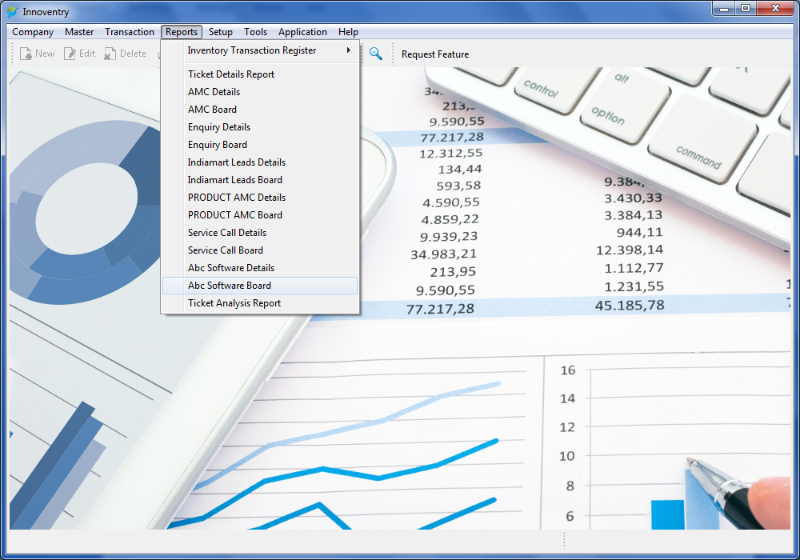Viewport: 800px width, 560px height.
Task: Open PRODUCT AMC Board
Action: click(x=260, y=214)
